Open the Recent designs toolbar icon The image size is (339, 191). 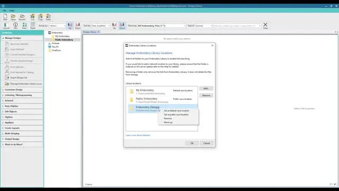(x=22, y=17)
